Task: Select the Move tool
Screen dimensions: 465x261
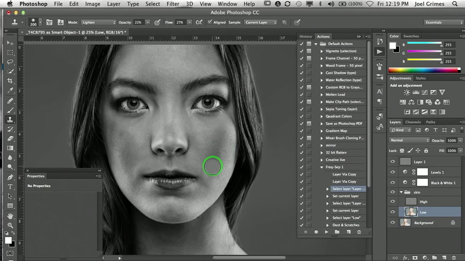Action: click(10, 43)
